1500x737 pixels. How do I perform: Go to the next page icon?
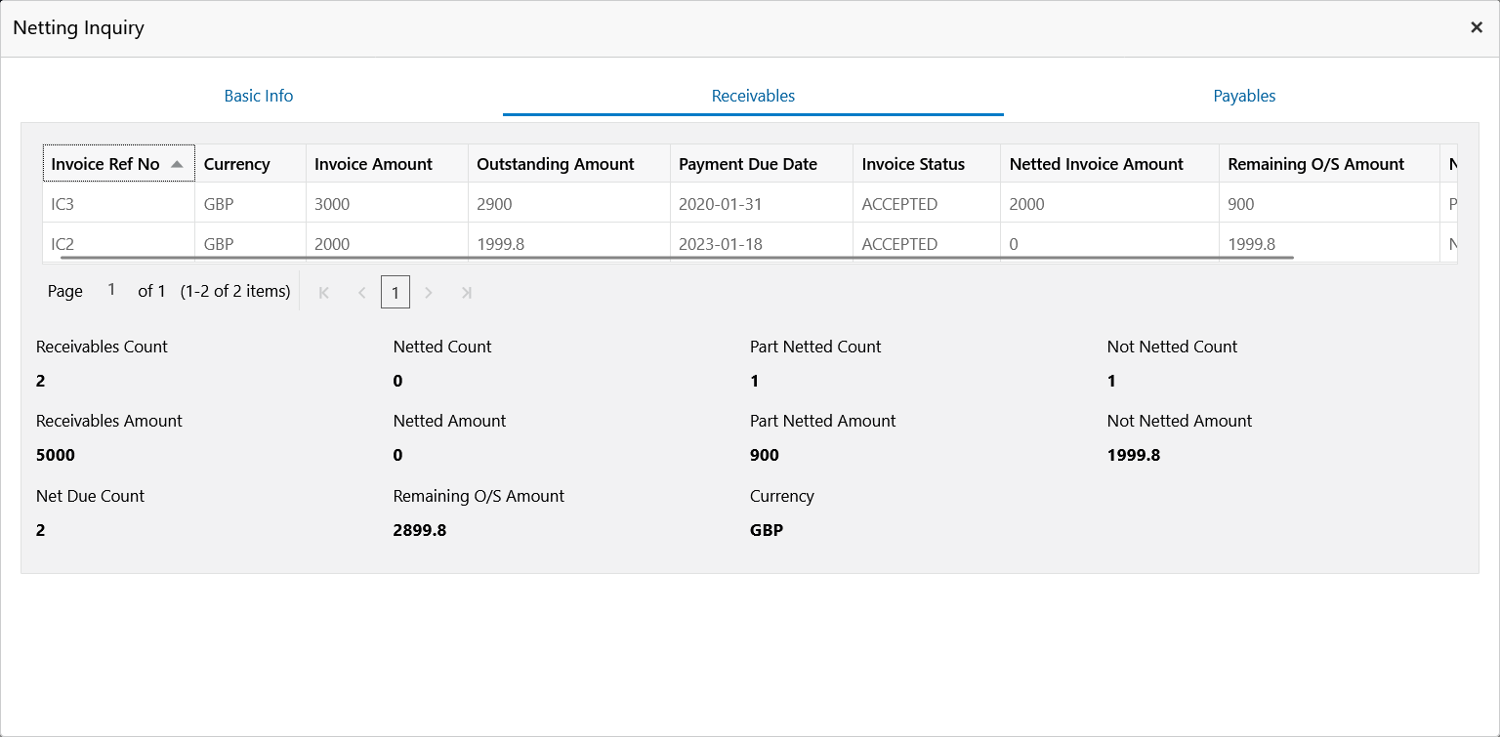click(429, 292)
